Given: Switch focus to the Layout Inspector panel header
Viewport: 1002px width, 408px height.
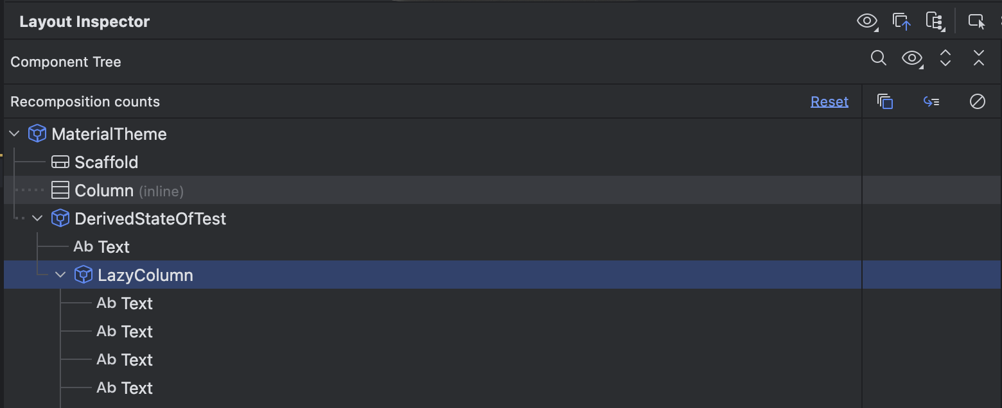Looking at the screenshot, I should point(84,21).
